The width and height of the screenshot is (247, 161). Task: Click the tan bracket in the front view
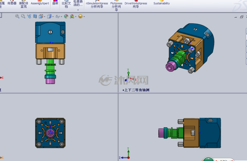(x=50, y=51)
